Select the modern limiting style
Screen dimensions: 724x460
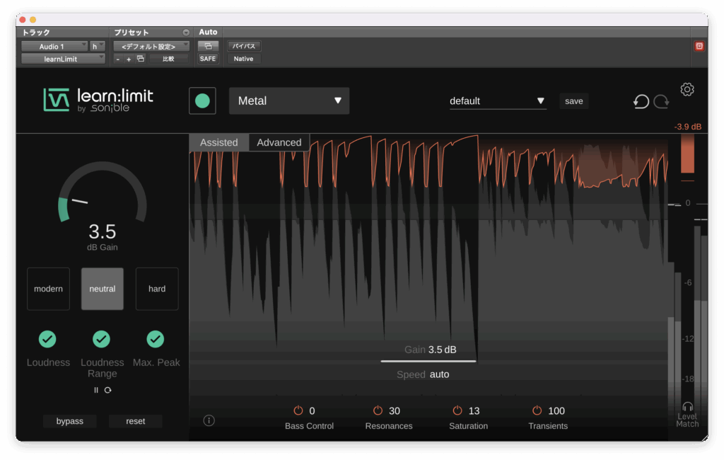tap(49, 289)
